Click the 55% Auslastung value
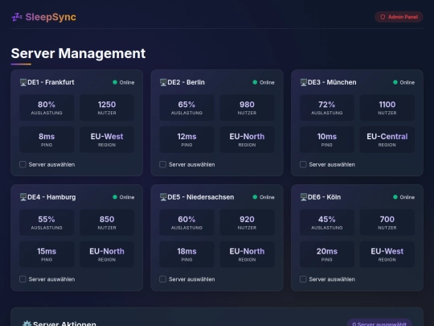Image resolution: width=434 pixels, height=326 pixels. [47, 219]
